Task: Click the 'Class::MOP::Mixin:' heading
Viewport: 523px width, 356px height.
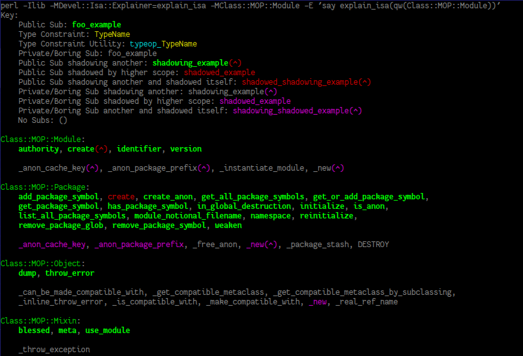Action: pyautogui.click(x=41, y=321)
